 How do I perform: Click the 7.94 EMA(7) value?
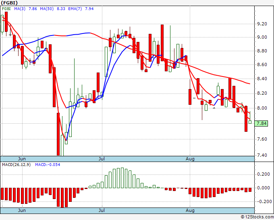tap(89, 9)
